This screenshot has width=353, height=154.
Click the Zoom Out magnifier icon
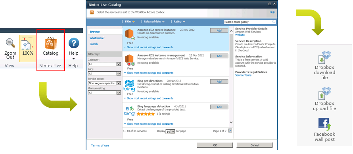point(10,43)
